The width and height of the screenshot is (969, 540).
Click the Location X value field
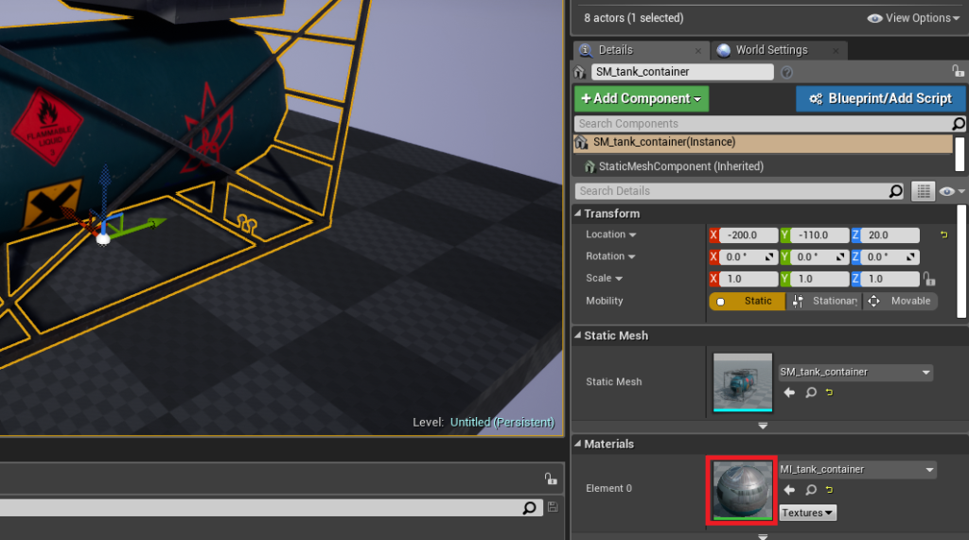(749, 235)
